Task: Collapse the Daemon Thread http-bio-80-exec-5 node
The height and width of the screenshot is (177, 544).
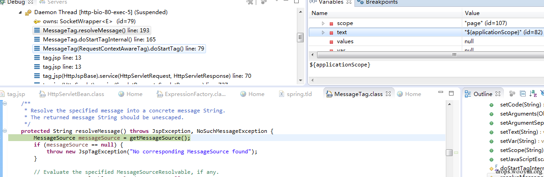Action: (x=21, y=12)
